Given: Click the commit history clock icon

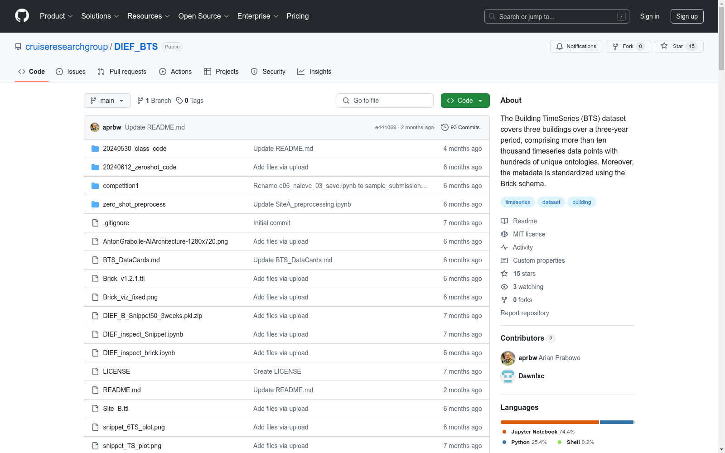Looking at the screenshot, I should [x=445, y=127].
